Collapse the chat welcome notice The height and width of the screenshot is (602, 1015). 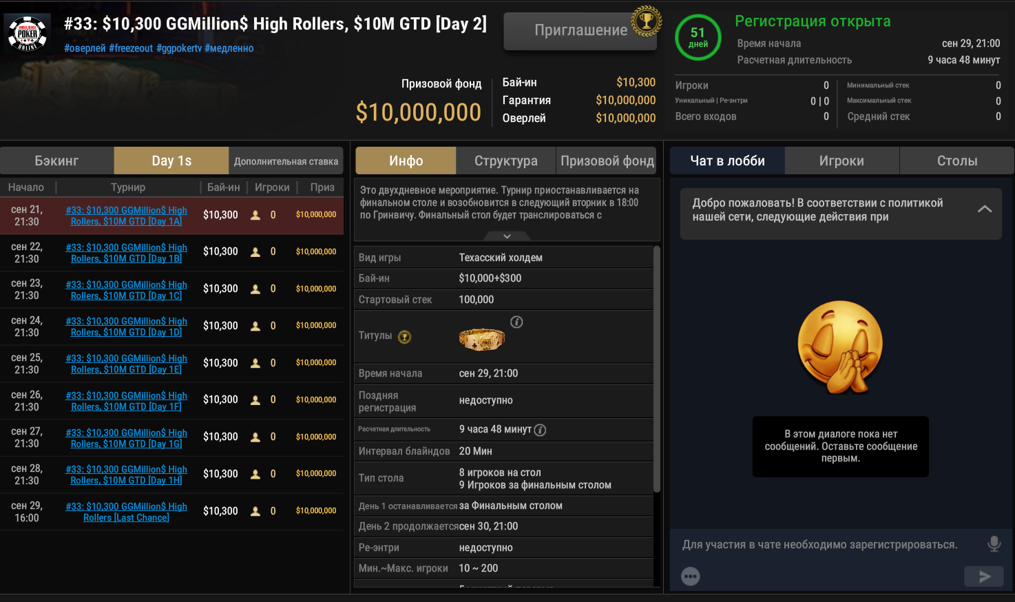(985, 209)
